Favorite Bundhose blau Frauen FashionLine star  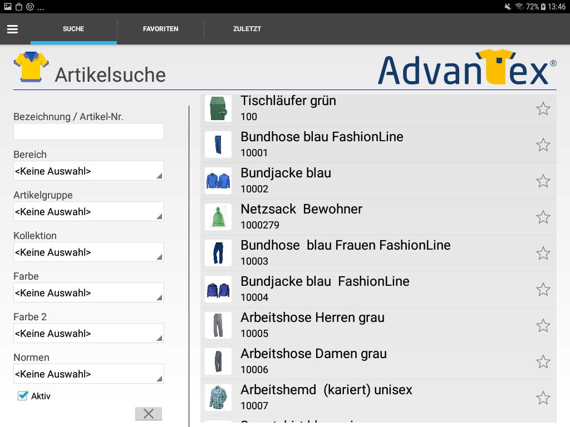(543, 253)
